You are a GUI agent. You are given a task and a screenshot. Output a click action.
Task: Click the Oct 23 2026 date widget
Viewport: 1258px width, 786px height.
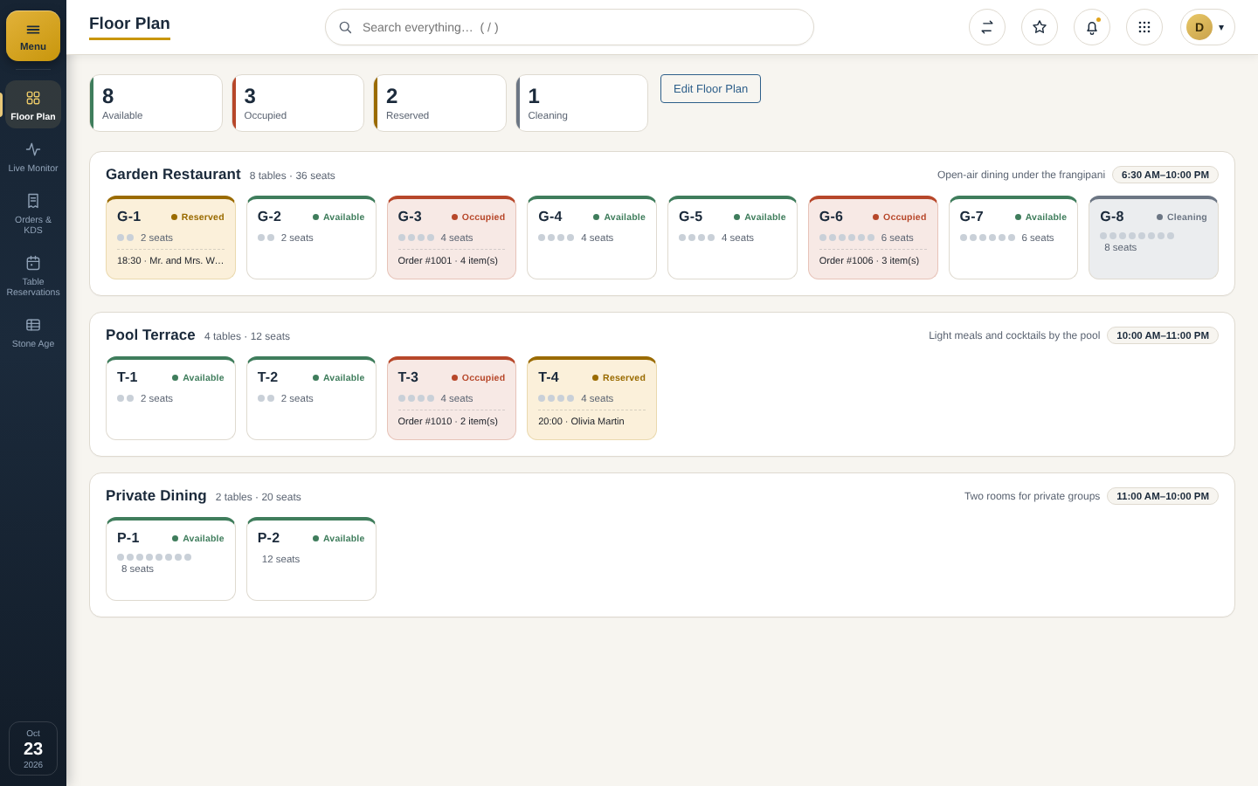tap(33, 748)
